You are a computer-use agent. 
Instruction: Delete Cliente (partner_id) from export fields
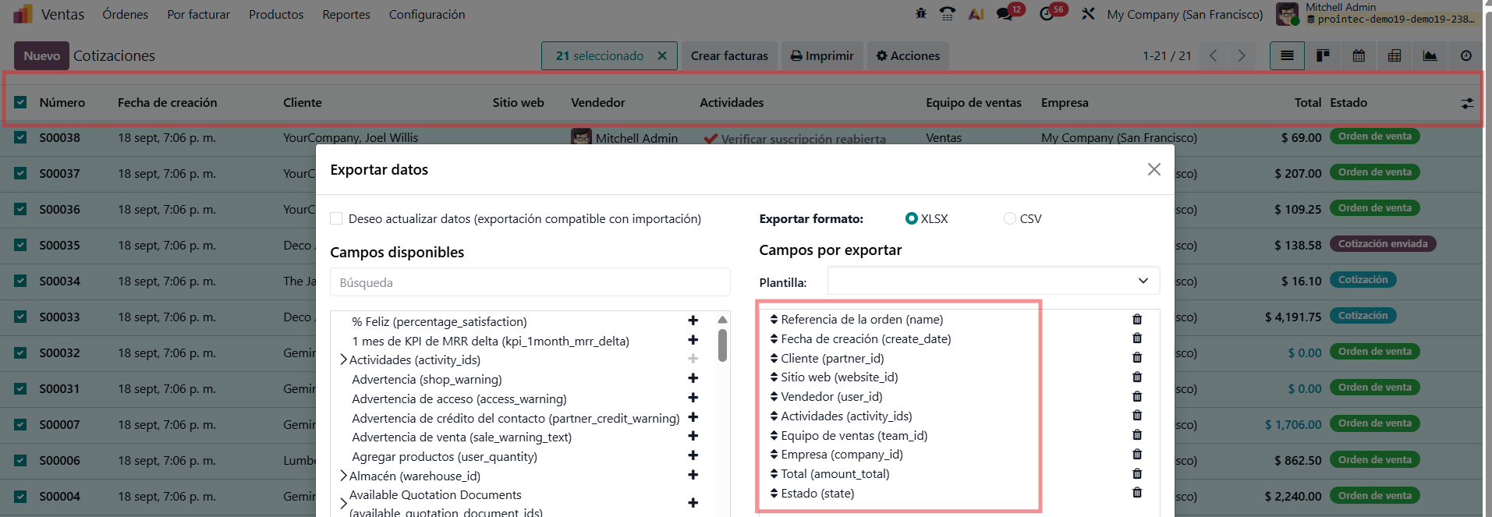point(1136,358)
